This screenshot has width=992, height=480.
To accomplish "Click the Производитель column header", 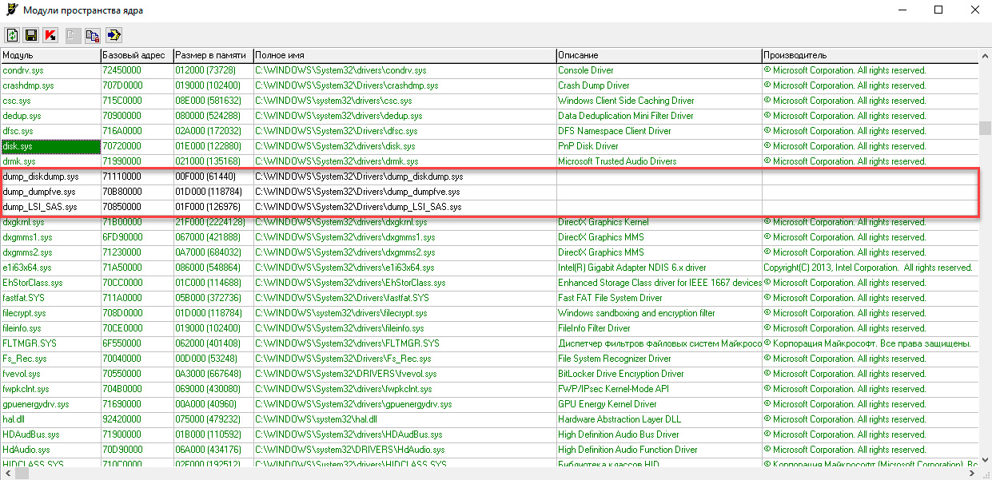I will tap(868, 55).
